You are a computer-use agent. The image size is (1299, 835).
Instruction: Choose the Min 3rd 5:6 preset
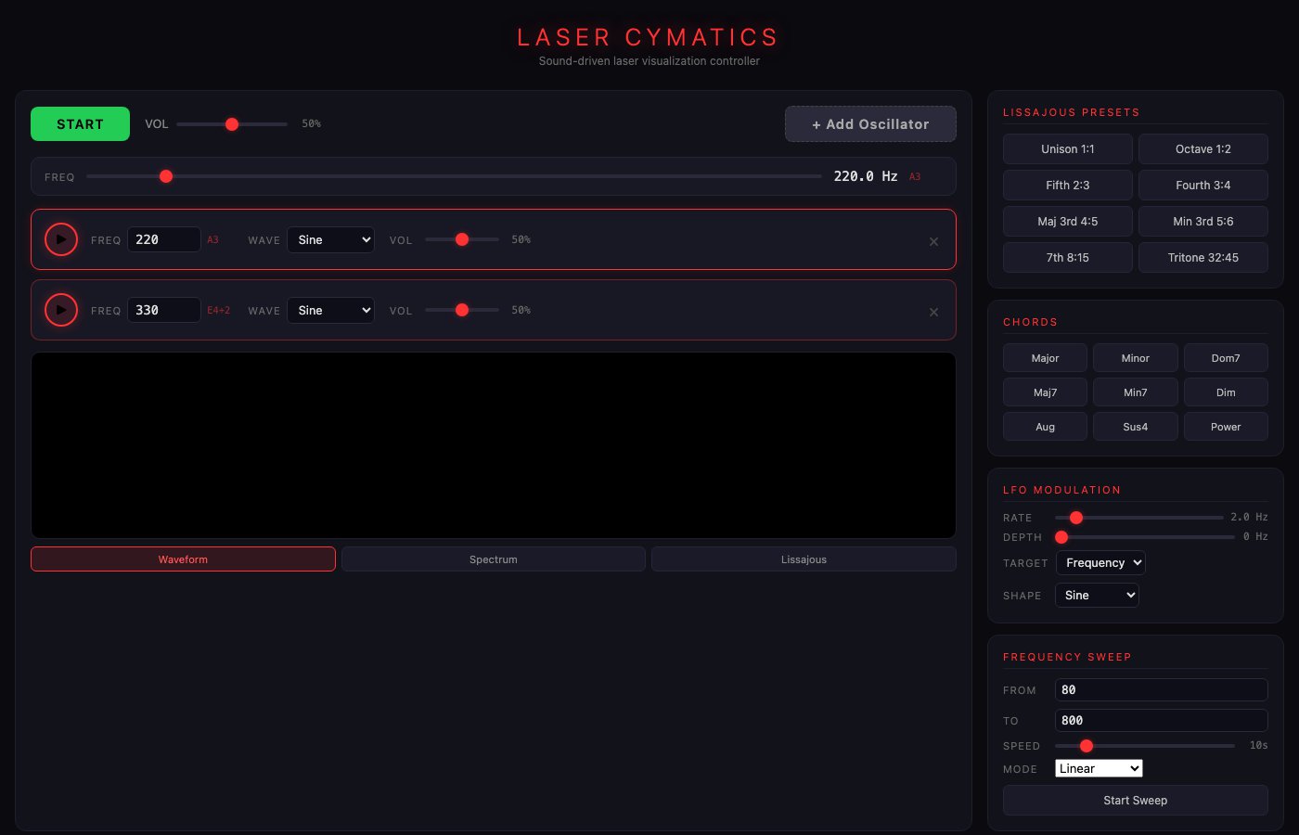click(x=1203, y=221)
